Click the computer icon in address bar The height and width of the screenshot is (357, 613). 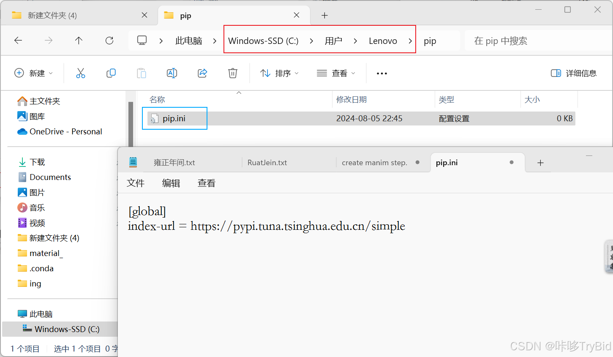point(142,41)
